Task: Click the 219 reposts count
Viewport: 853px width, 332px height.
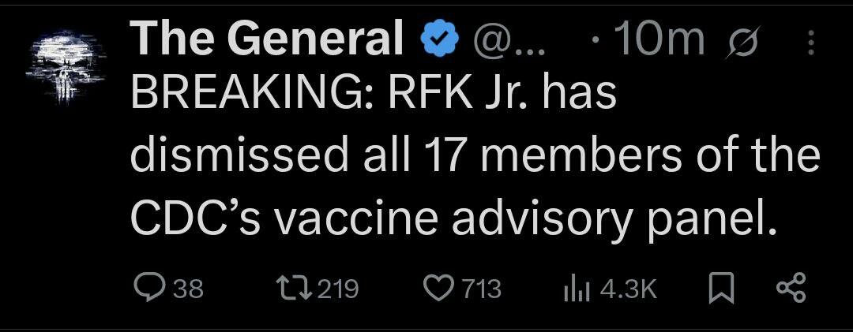Action: [337, 289]
